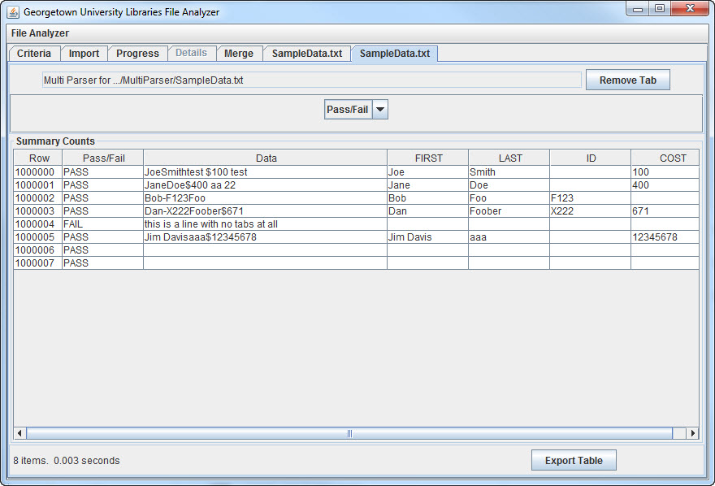Switch to the Criteria tab
Image resolution: width=715 pixels, height=486 pixels.
(34, 54)
